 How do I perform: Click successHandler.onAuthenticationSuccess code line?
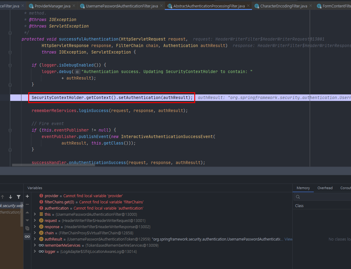119,163
